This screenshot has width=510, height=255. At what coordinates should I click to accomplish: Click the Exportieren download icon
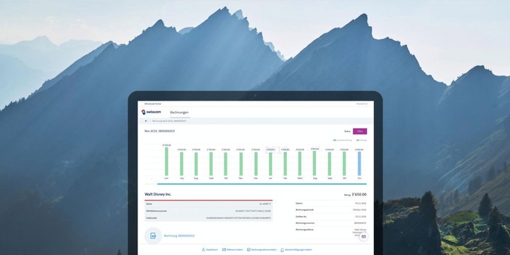[x=203, y=249]
